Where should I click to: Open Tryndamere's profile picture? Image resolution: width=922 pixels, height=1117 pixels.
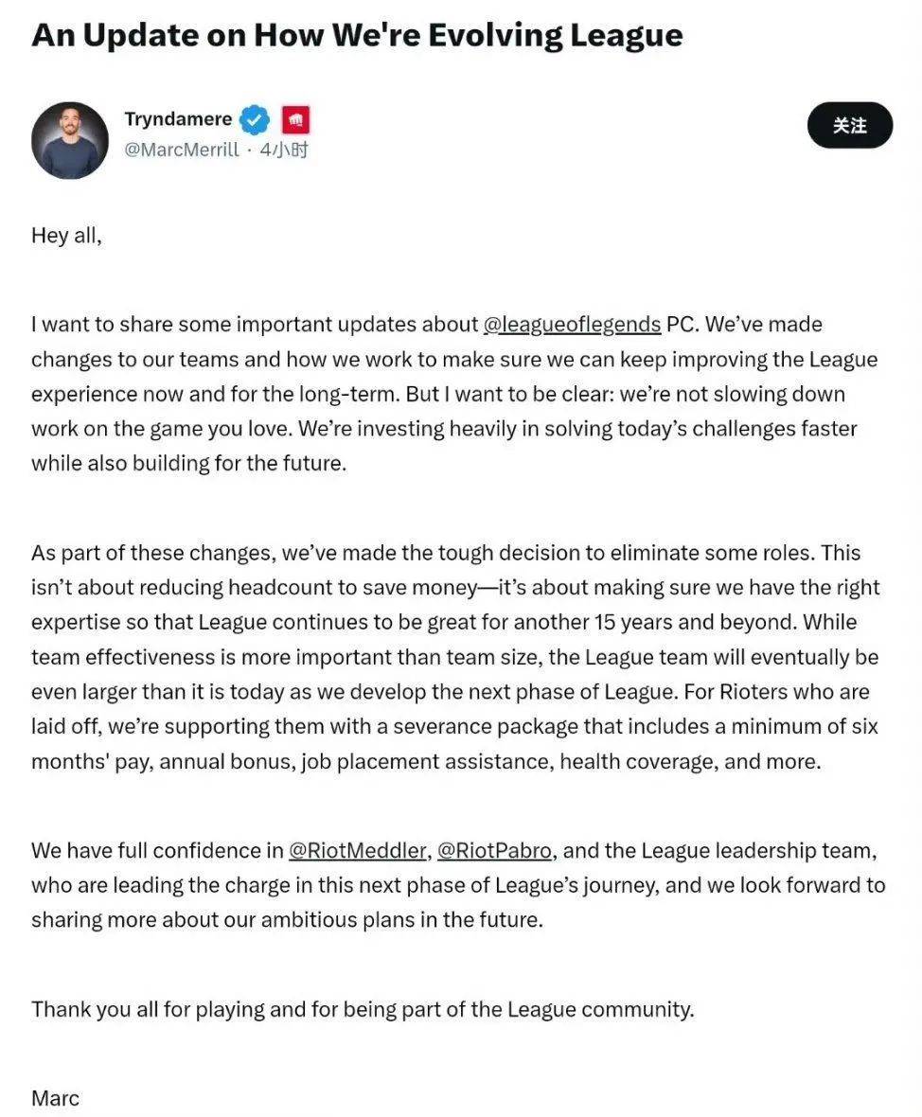70,140
